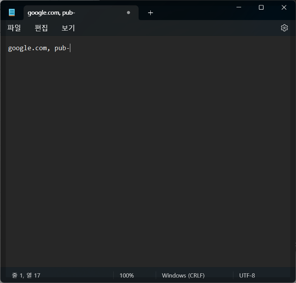Click the 100% zoom status entry

click(x=127, y=276)
